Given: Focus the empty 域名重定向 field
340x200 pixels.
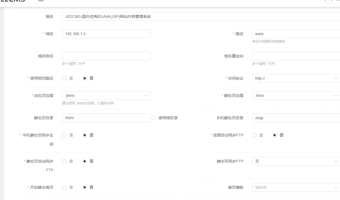Looking at the screenshot, I should [296, 56].
